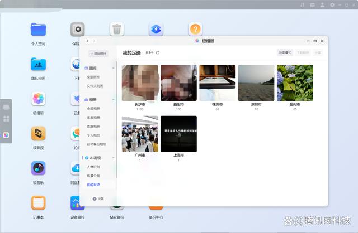
Task: Open the 团队空间 desktop icon
Action: [39, 65]
